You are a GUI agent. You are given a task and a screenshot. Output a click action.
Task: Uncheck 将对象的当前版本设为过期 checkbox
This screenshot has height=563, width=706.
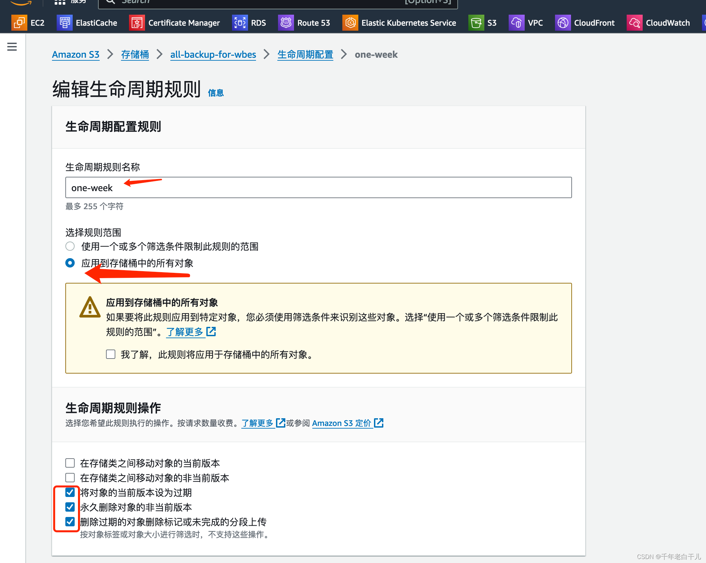coord(70,492)
